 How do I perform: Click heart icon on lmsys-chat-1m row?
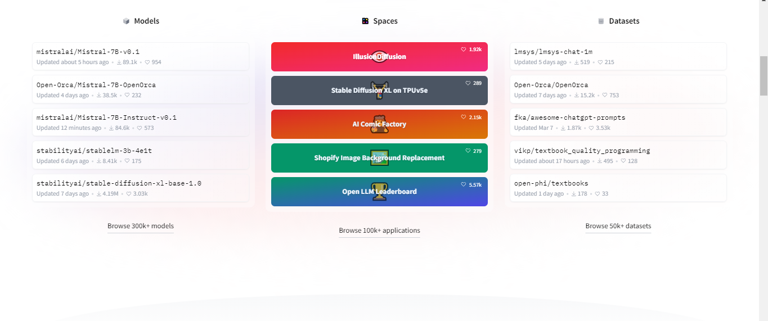[x=600, y=62]
